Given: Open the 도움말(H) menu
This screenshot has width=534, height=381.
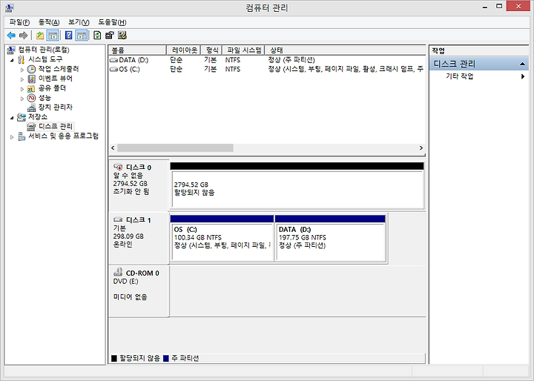Looking at the screenshot, I should (x=112, y=22).
